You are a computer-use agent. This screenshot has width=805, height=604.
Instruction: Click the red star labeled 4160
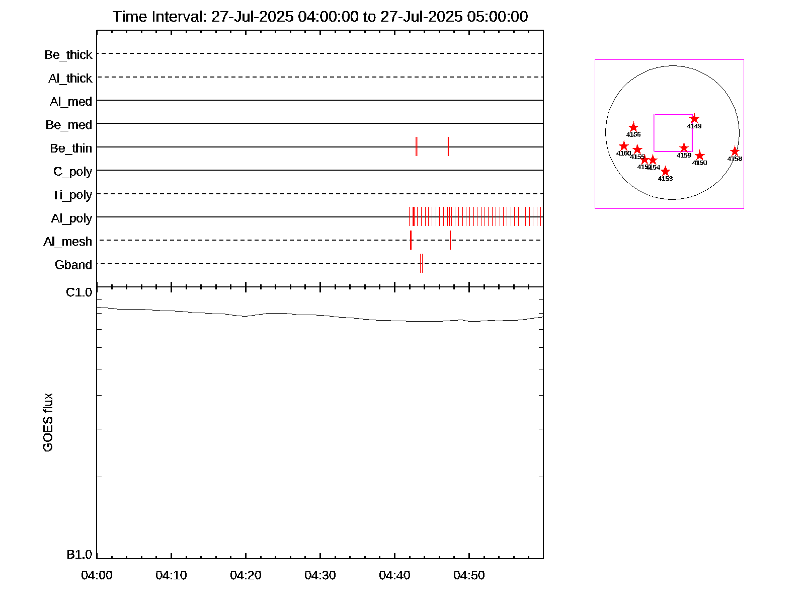(624, 146)
